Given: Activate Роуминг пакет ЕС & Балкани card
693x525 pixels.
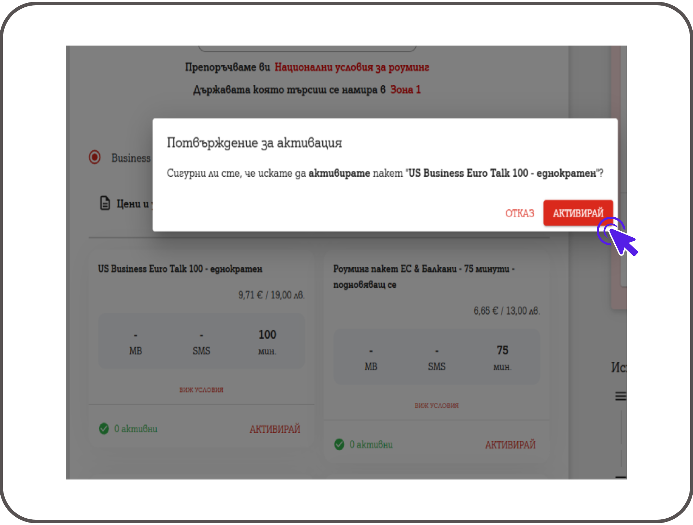Looking at the screenshot, I should (510, 445).
